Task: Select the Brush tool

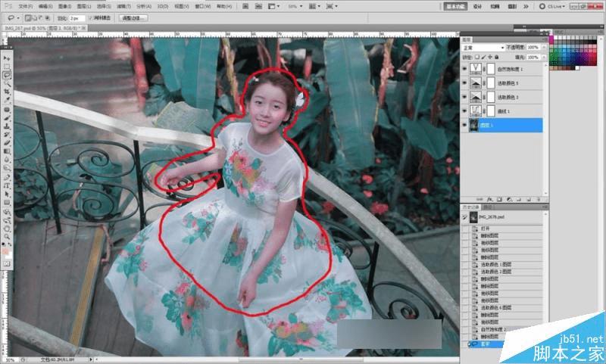Action: [7, 118]
